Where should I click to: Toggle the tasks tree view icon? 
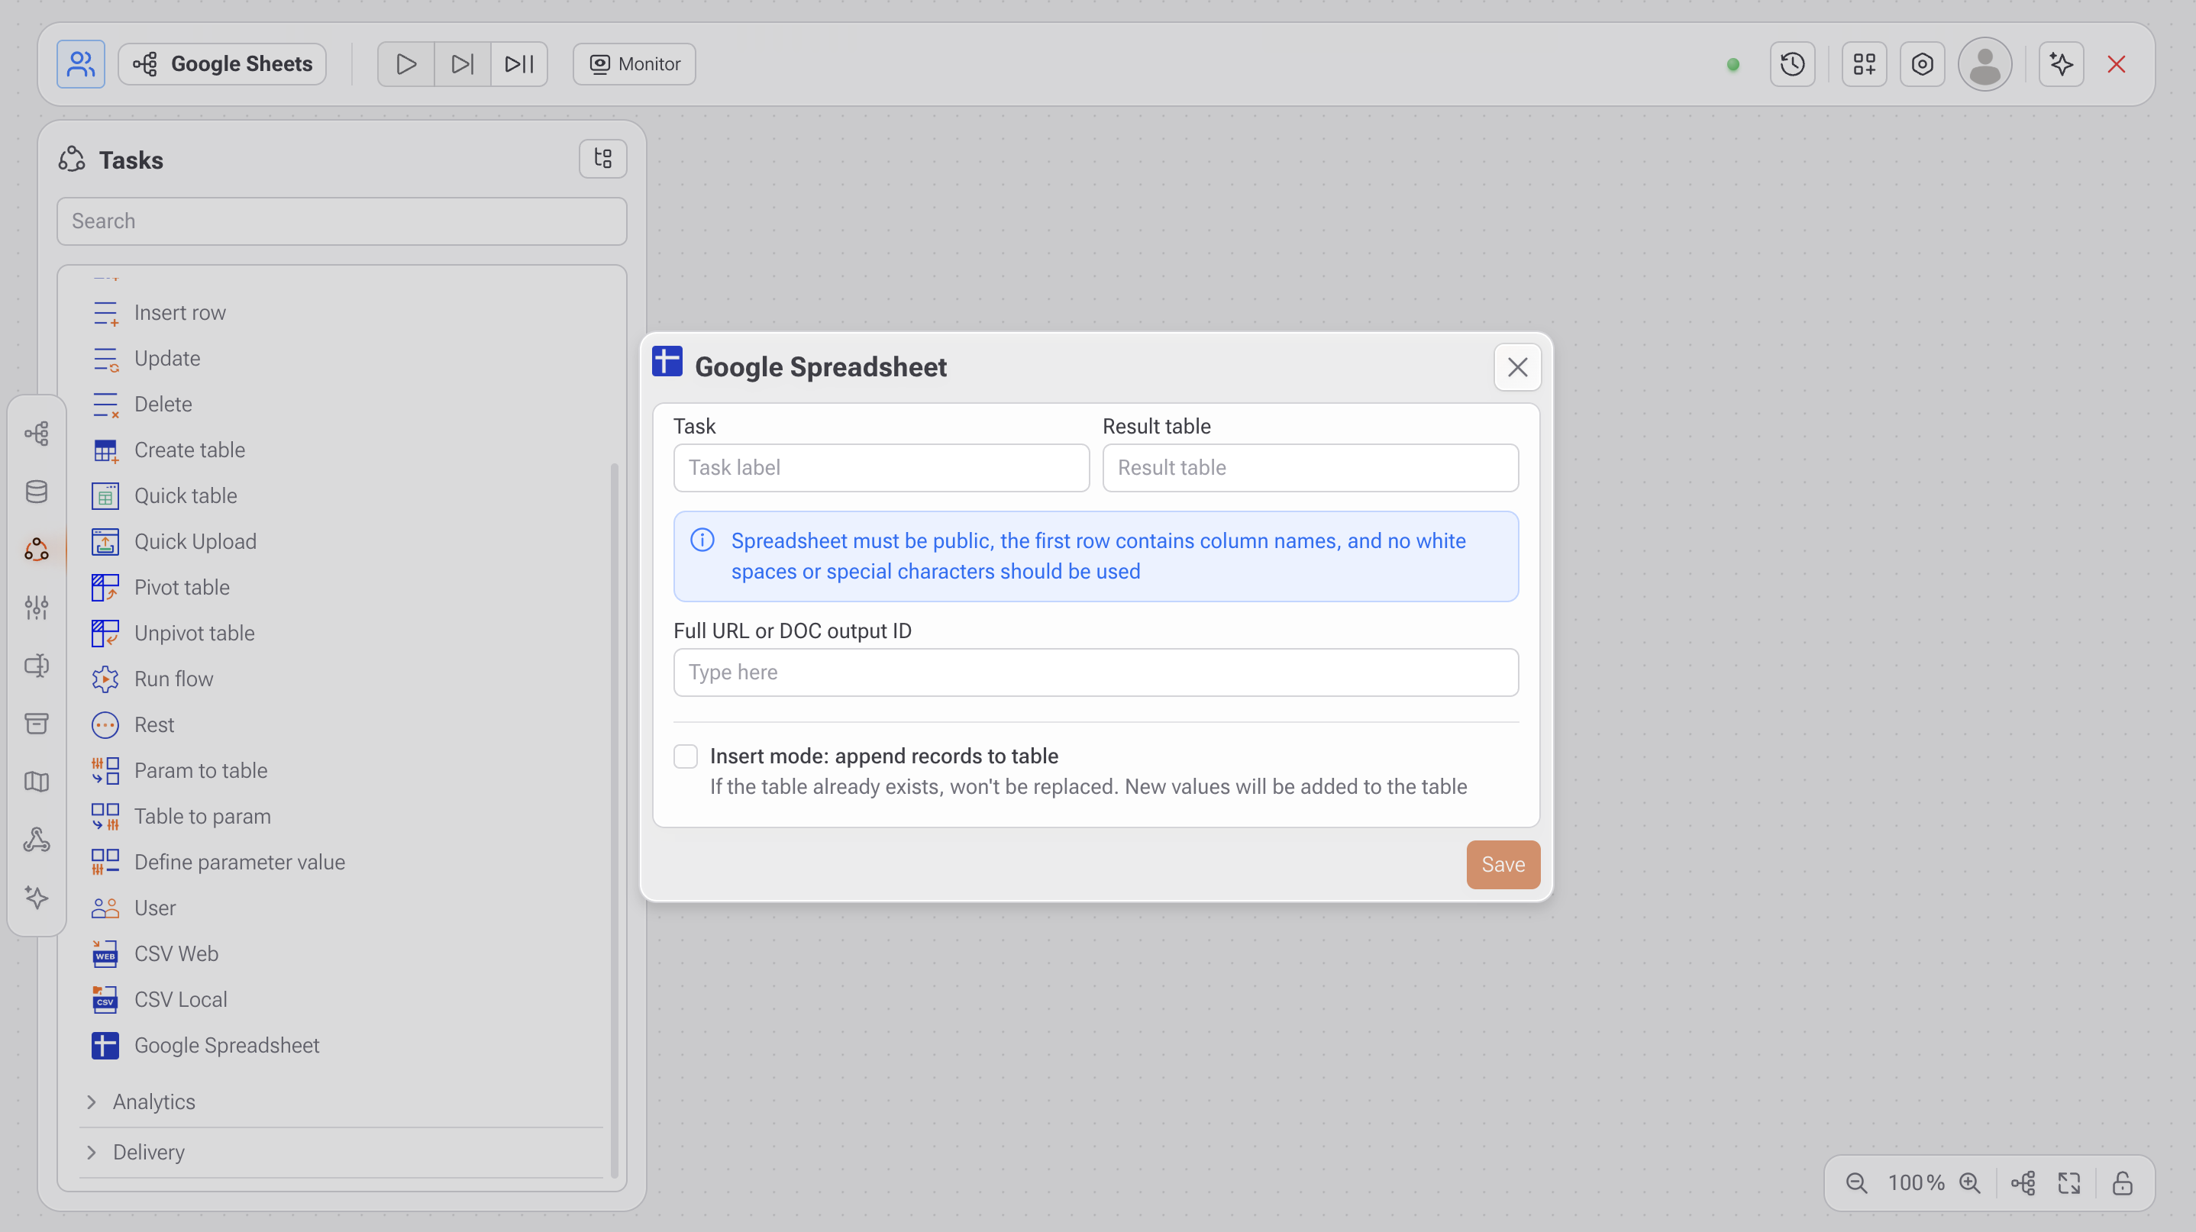point(602,159)
